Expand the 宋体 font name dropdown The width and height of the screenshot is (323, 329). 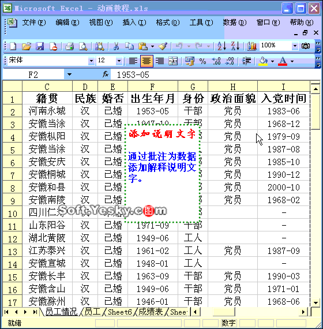(91, 61)
